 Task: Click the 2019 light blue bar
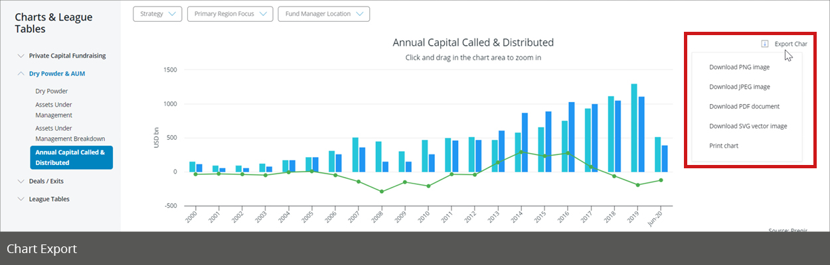(x=634, y=128)
